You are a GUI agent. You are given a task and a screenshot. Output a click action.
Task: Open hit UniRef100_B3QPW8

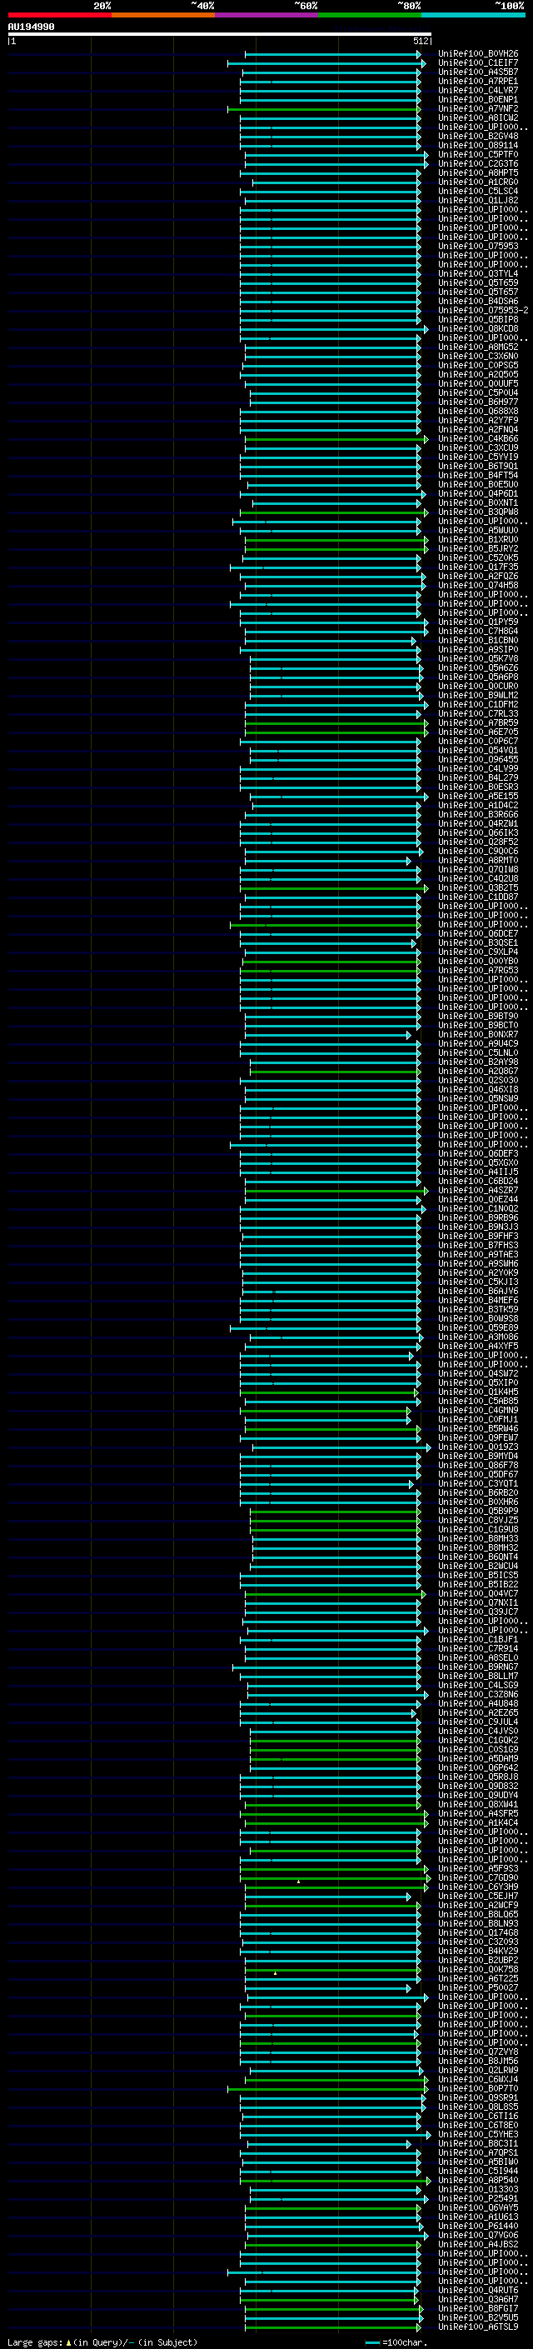(x=478, y=512)
